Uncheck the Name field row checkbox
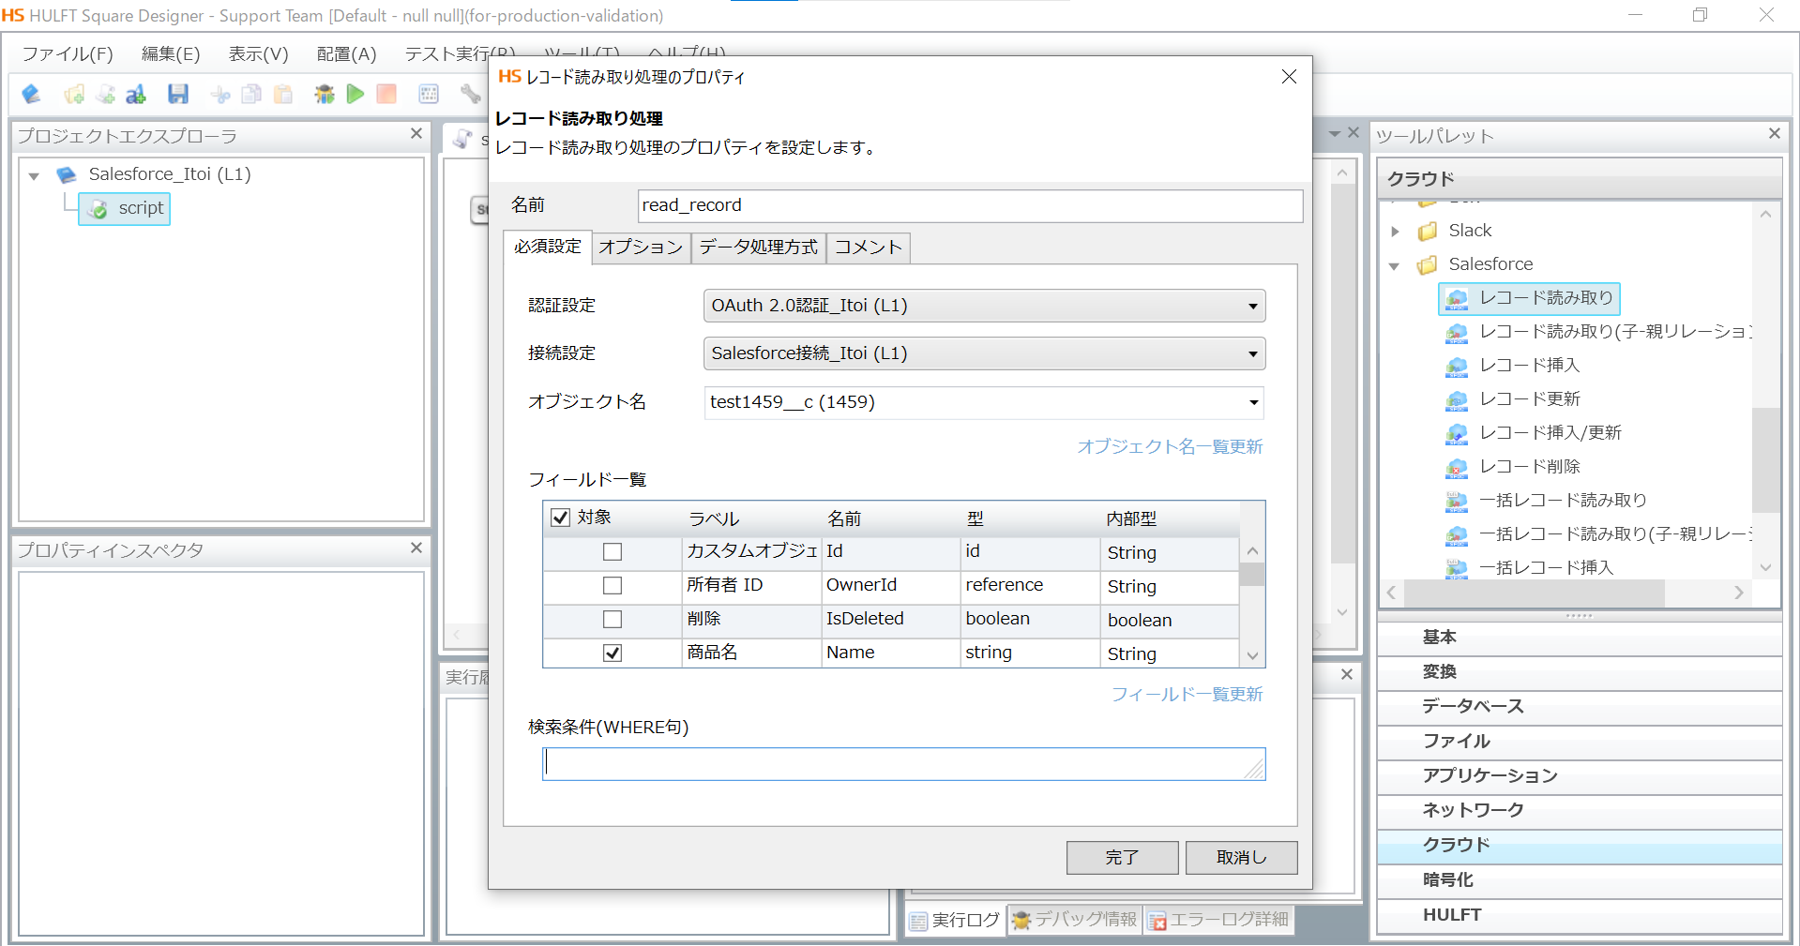Image resolution: width=1800 pixels, height=946 pixels. click(x=613, y=653)
